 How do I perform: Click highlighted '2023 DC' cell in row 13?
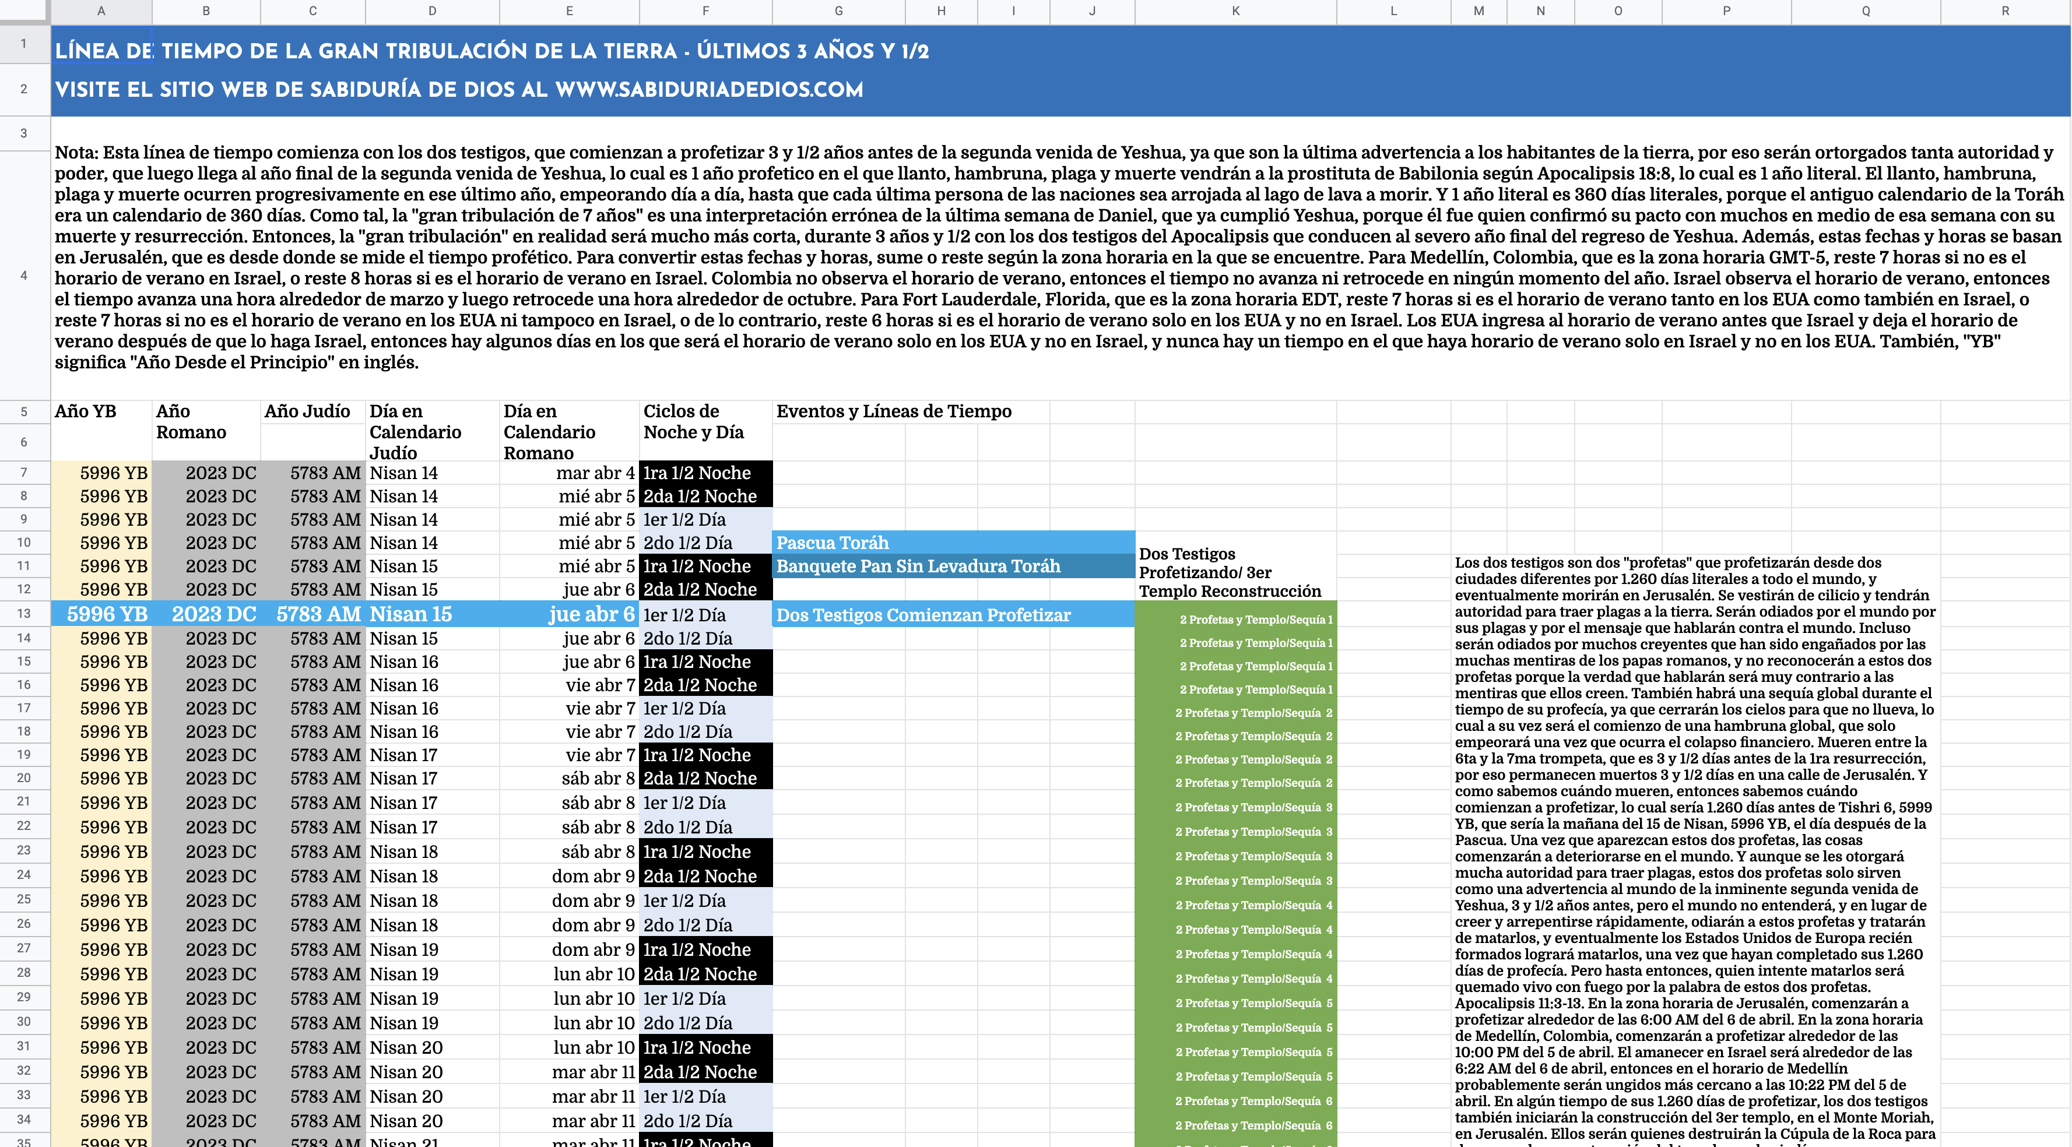point(206,614)
